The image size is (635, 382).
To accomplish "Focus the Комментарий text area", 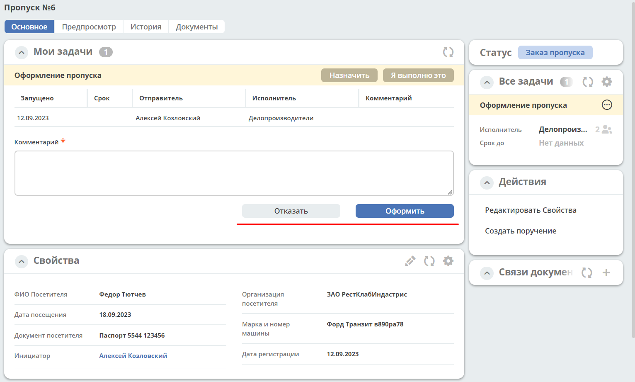I will (234, 173).
